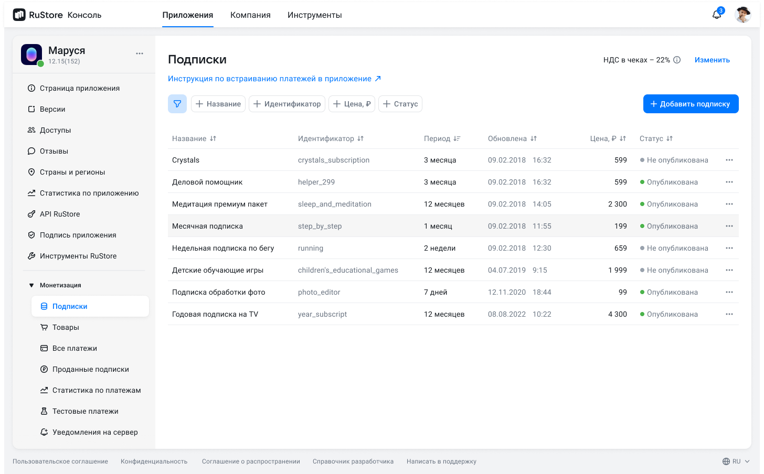Open RU language selector

(x=736, y=461)
